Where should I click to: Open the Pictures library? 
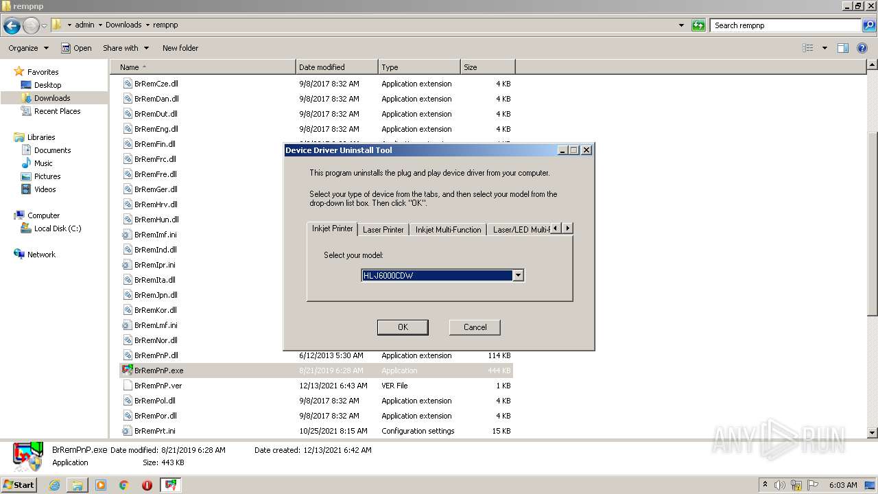pos(47,176)
